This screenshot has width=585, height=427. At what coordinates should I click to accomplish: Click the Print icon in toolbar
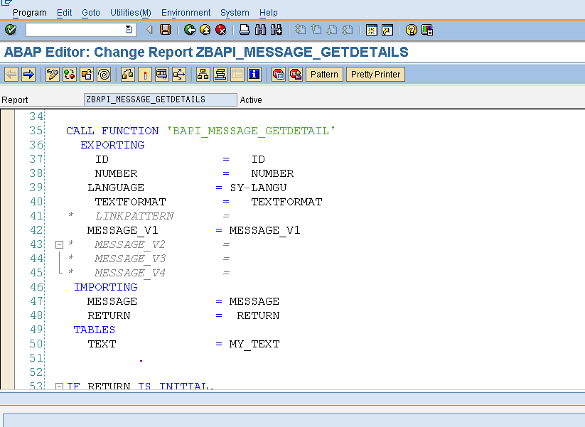244,30
